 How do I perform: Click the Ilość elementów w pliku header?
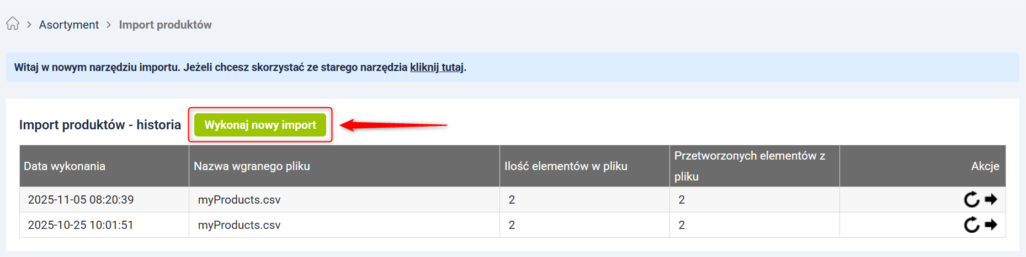[566, 166]
